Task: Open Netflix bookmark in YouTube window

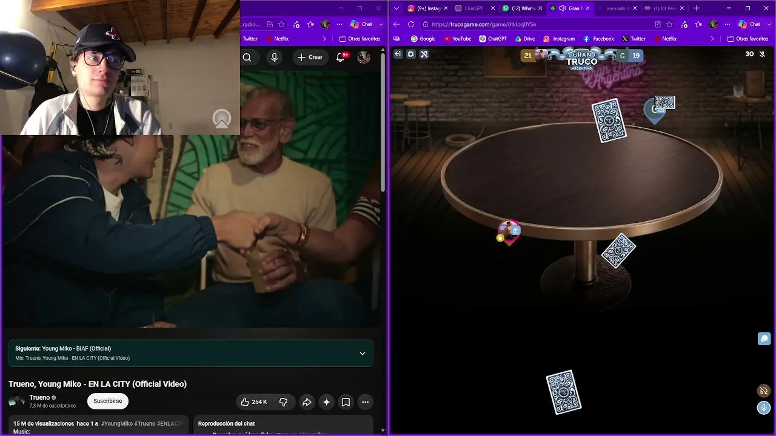Action: [277, 39]
